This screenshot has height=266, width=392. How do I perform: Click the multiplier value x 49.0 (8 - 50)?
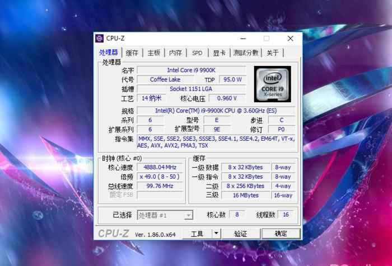coord(160,177)
